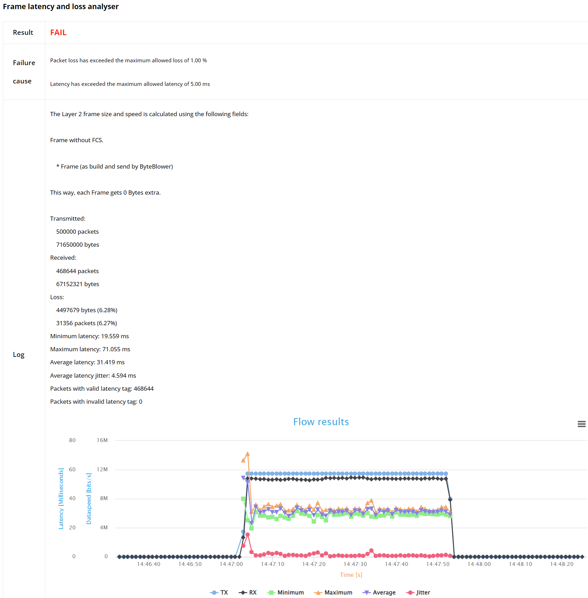This screenshot has height=598, width=588.
Task: Click the Jitter peak point near 14:47:04
Action: tap(248, 535)
